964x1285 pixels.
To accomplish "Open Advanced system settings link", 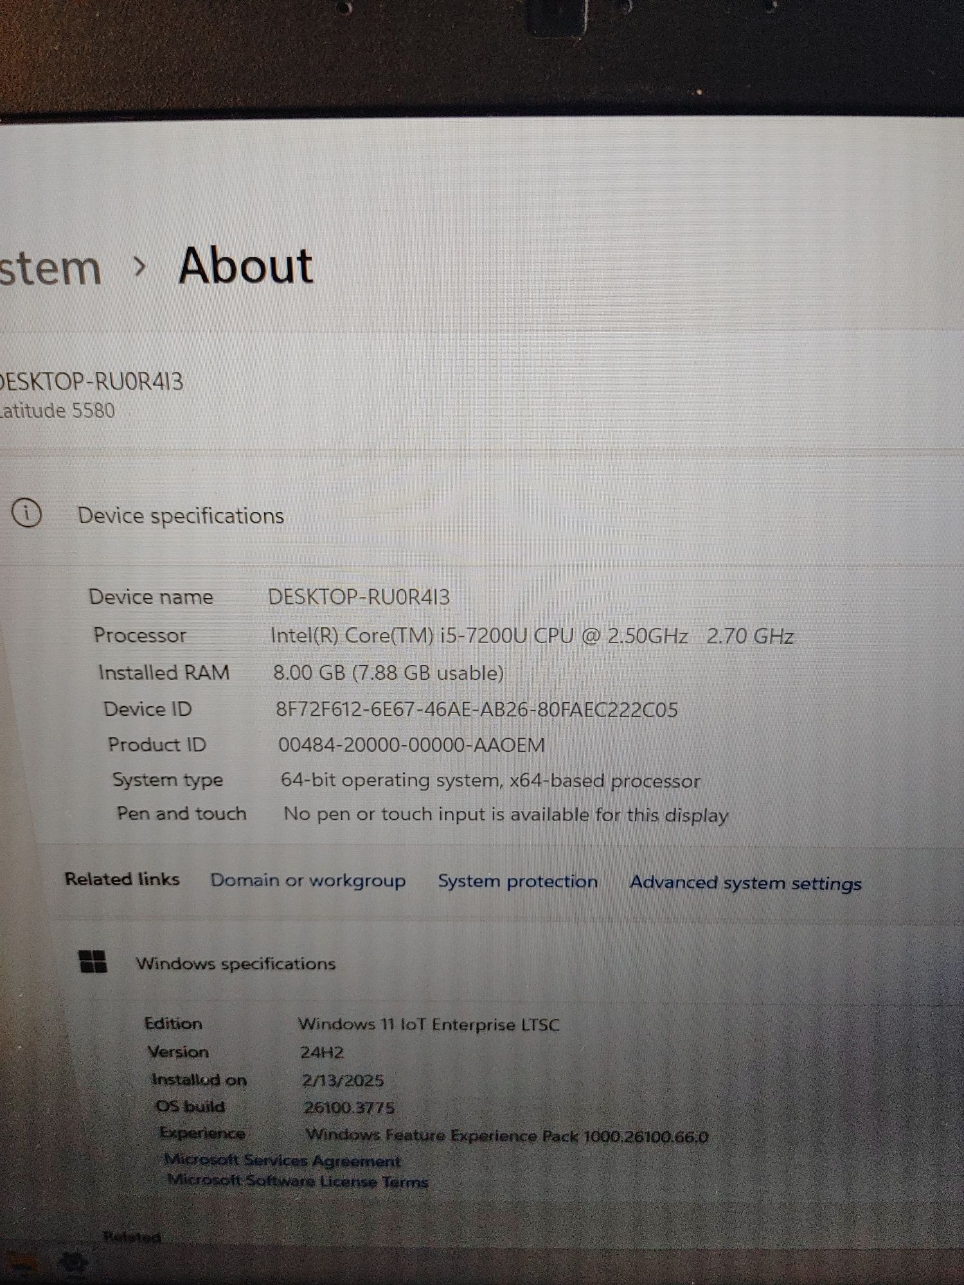I will (745, 883).
